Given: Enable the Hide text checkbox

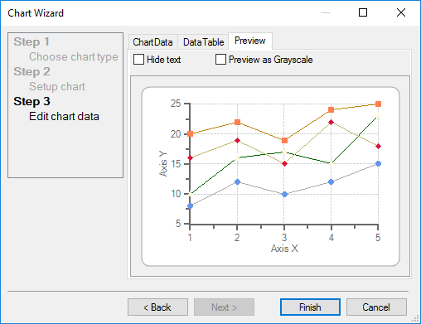Looking at the screenshot, I should (x=138, y=60).
